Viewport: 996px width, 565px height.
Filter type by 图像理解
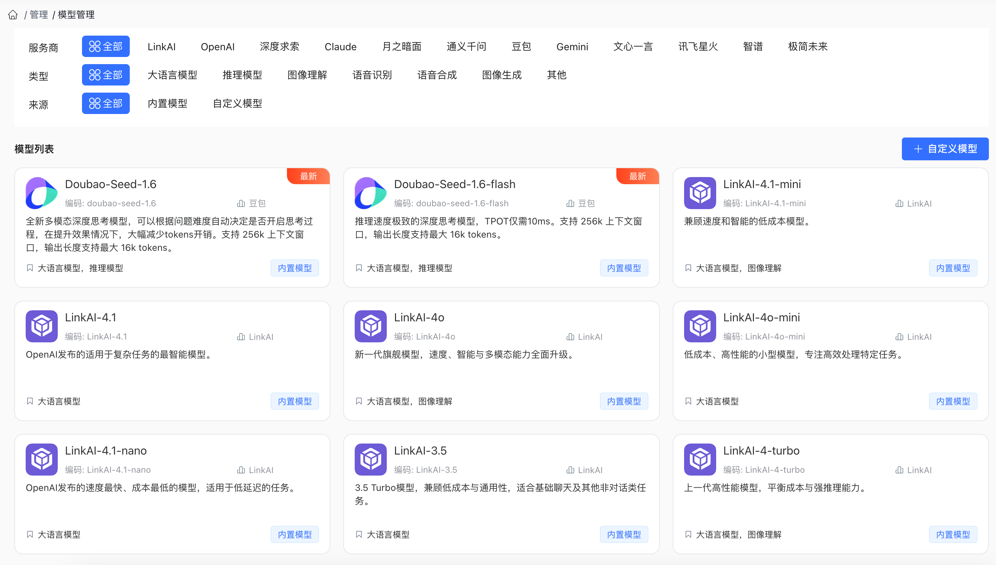[307, 75]
